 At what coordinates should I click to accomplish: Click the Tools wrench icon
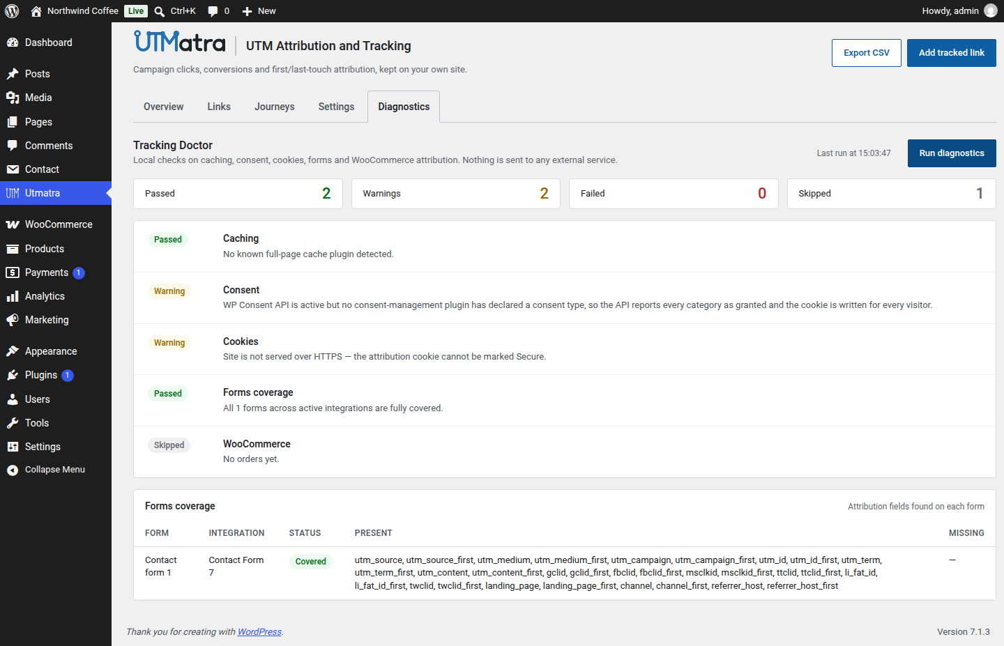(13, 423)
